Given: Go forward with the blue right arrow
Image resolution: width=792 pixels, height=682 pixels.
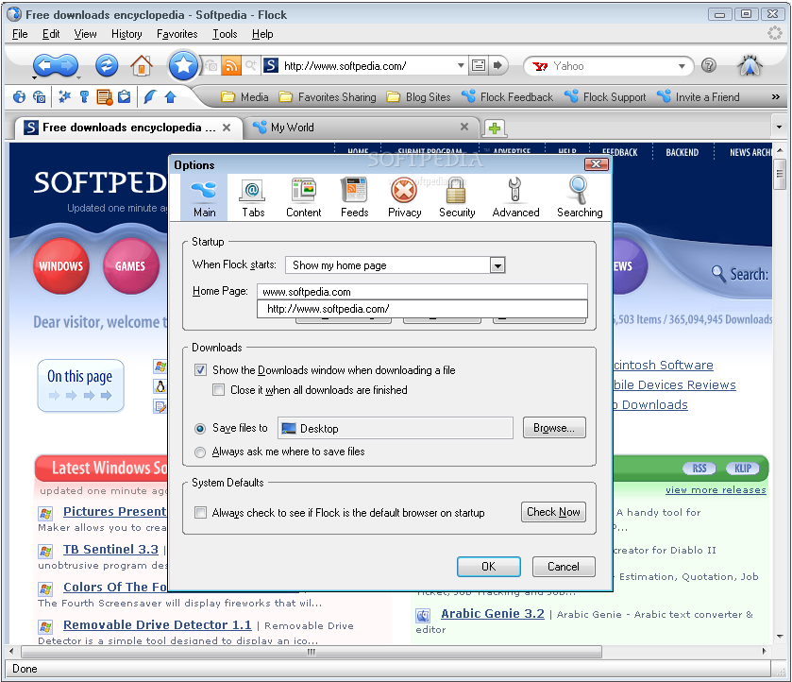Looking at the screenshot, I should 67,65.
